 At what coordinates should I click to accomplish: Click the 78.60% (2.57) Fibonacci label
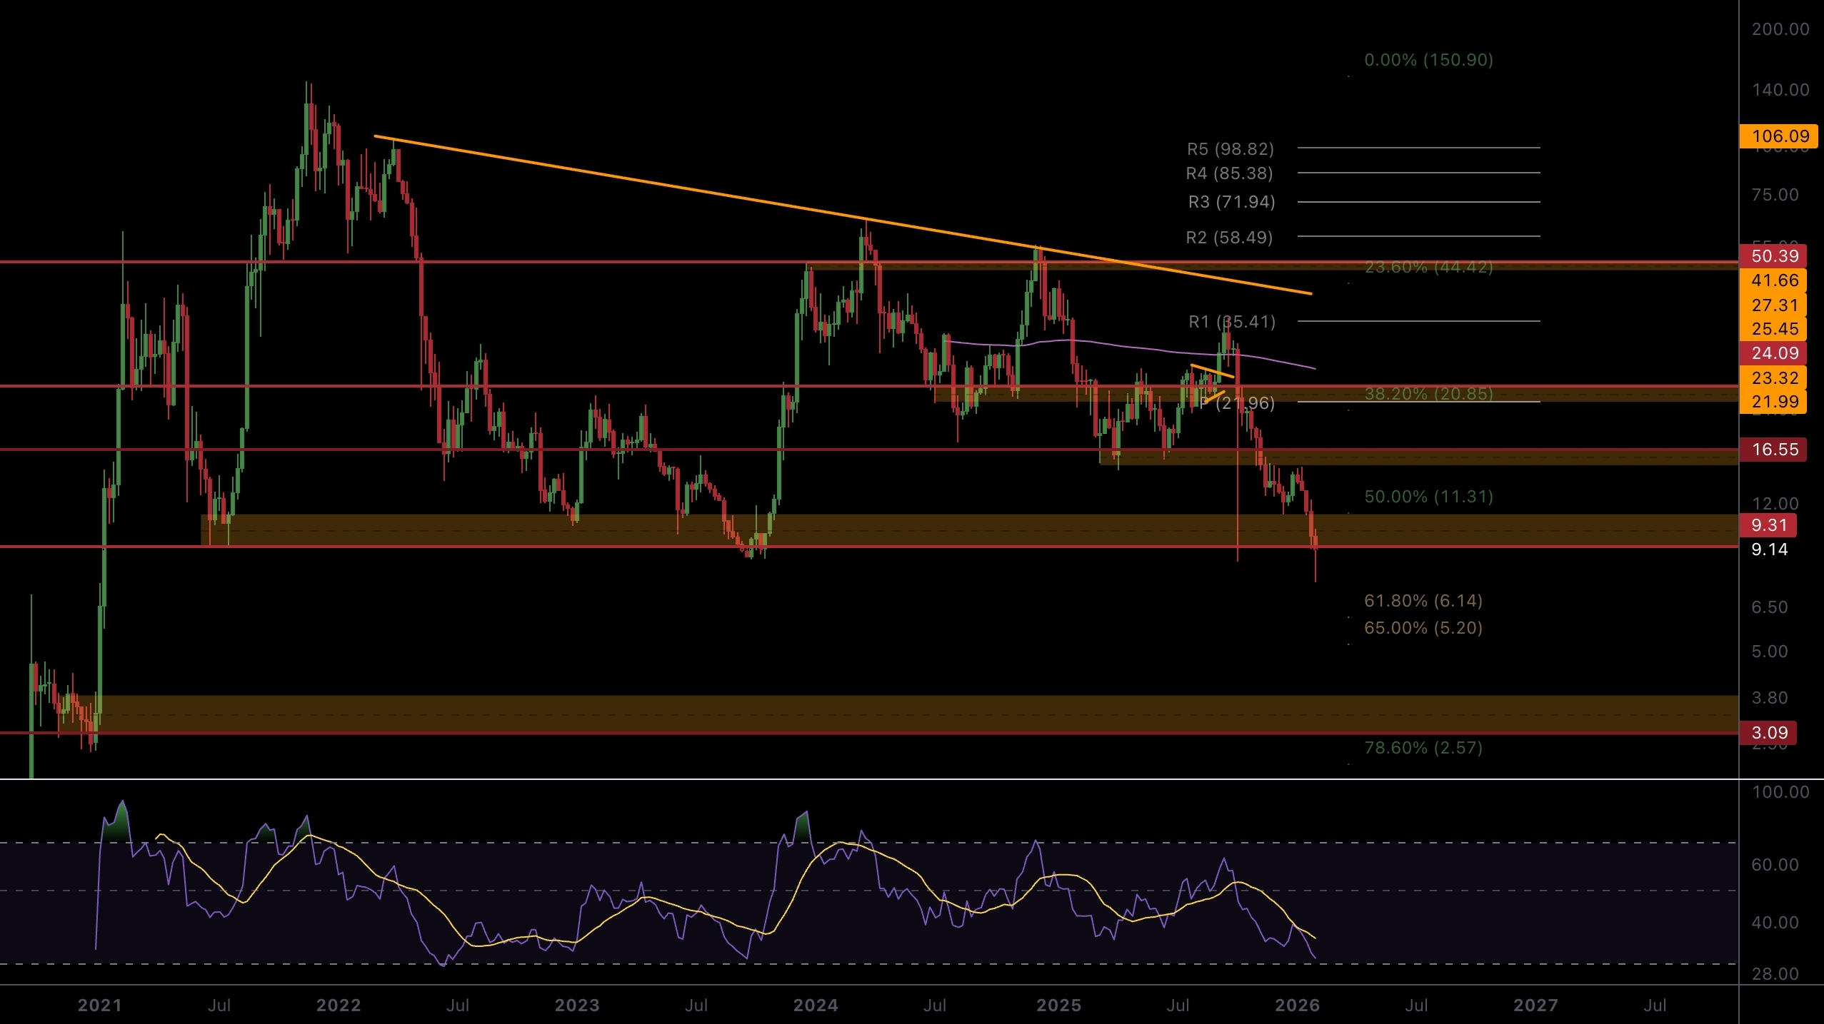pos(1423,748)
